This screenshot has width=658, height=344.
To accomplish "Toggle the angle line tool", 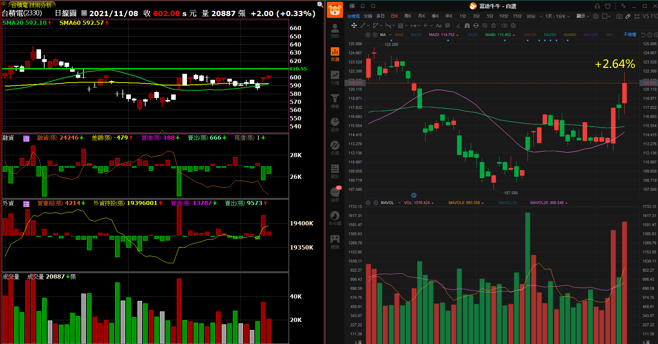I will pos(458,26).
